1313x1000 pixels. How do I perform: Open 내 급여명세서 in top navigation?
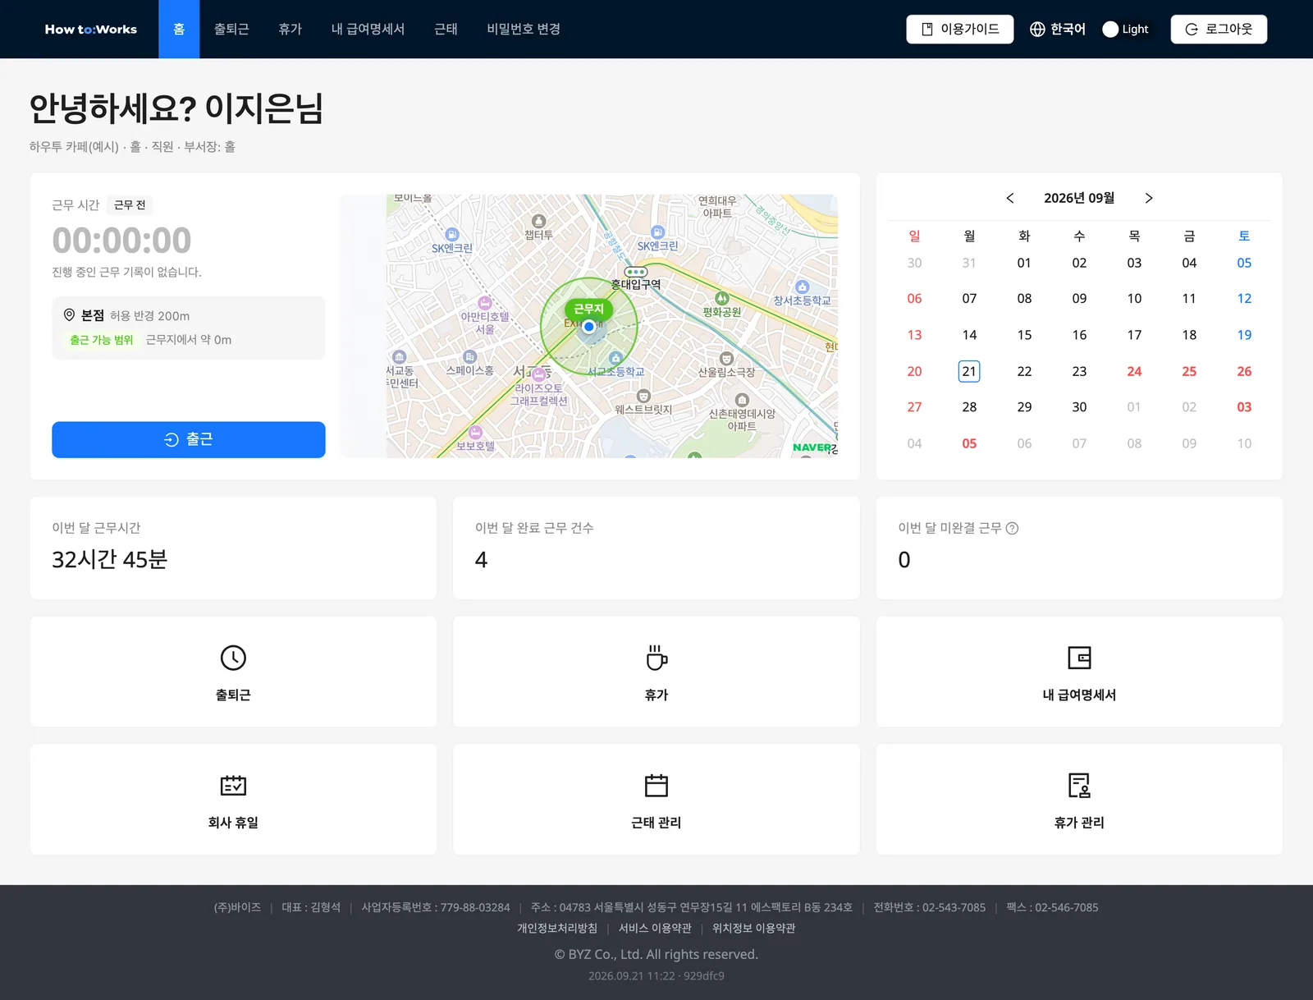(x=368, y=29)
